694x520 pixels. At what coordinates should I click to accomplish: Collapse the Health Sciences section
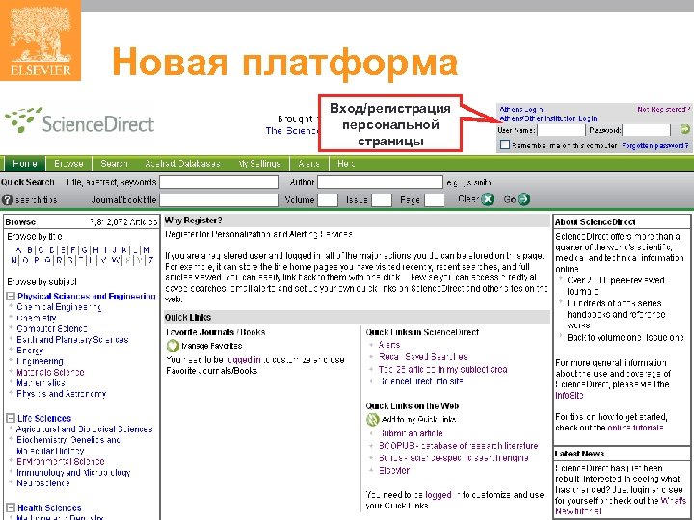11,508
